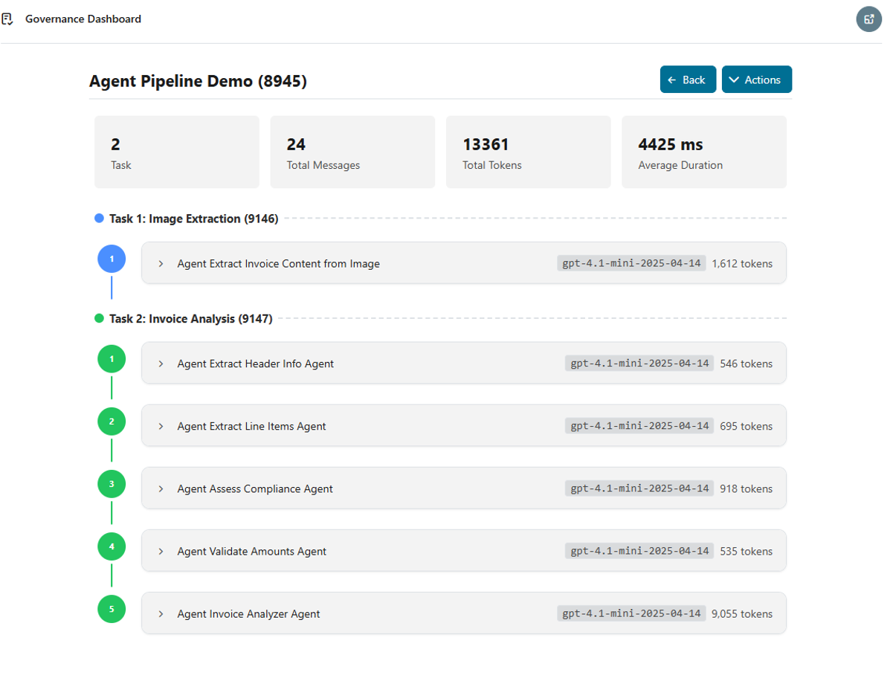Click the 1,612 tokens value

[x=742, y=263]
